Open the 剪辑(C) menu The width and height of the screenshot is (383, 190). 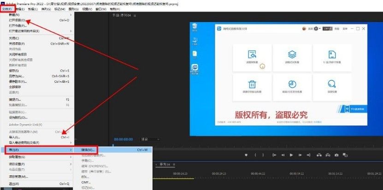[33, 9]
